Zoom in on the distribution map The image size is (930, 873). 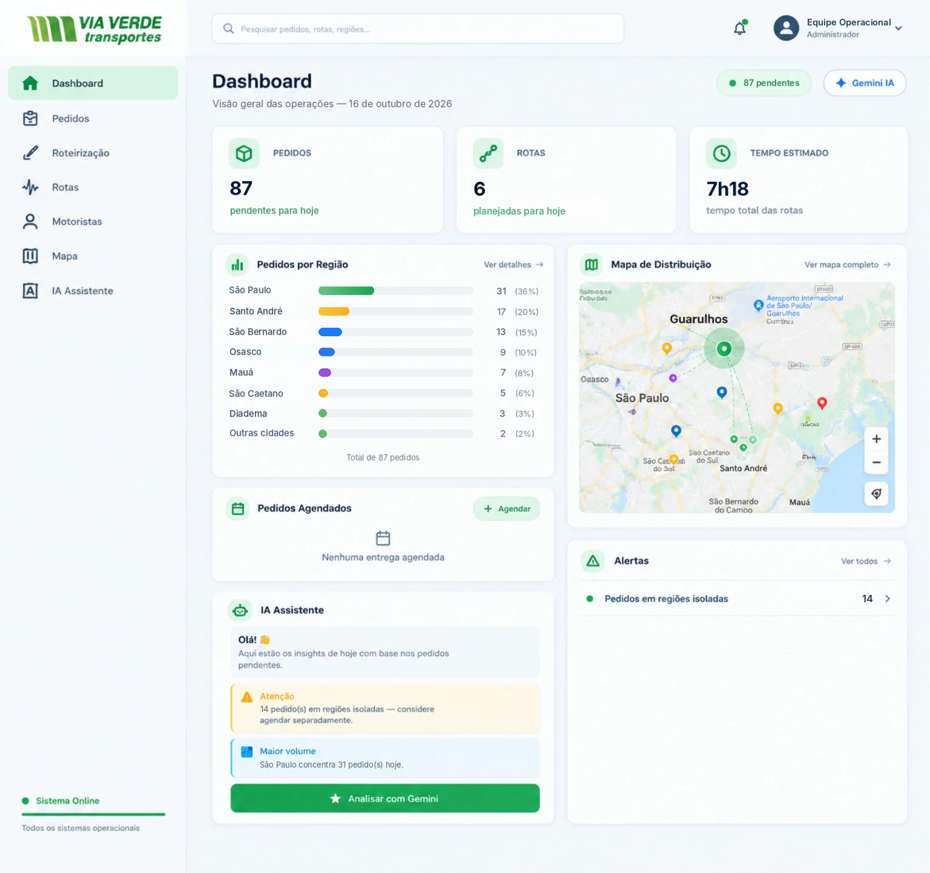pyautogui.click(x=876, y=439)
